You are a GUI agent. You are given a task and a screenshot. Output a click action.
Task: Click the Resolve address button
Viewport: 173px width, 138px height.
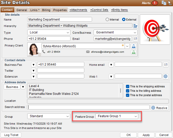[160, 108]
